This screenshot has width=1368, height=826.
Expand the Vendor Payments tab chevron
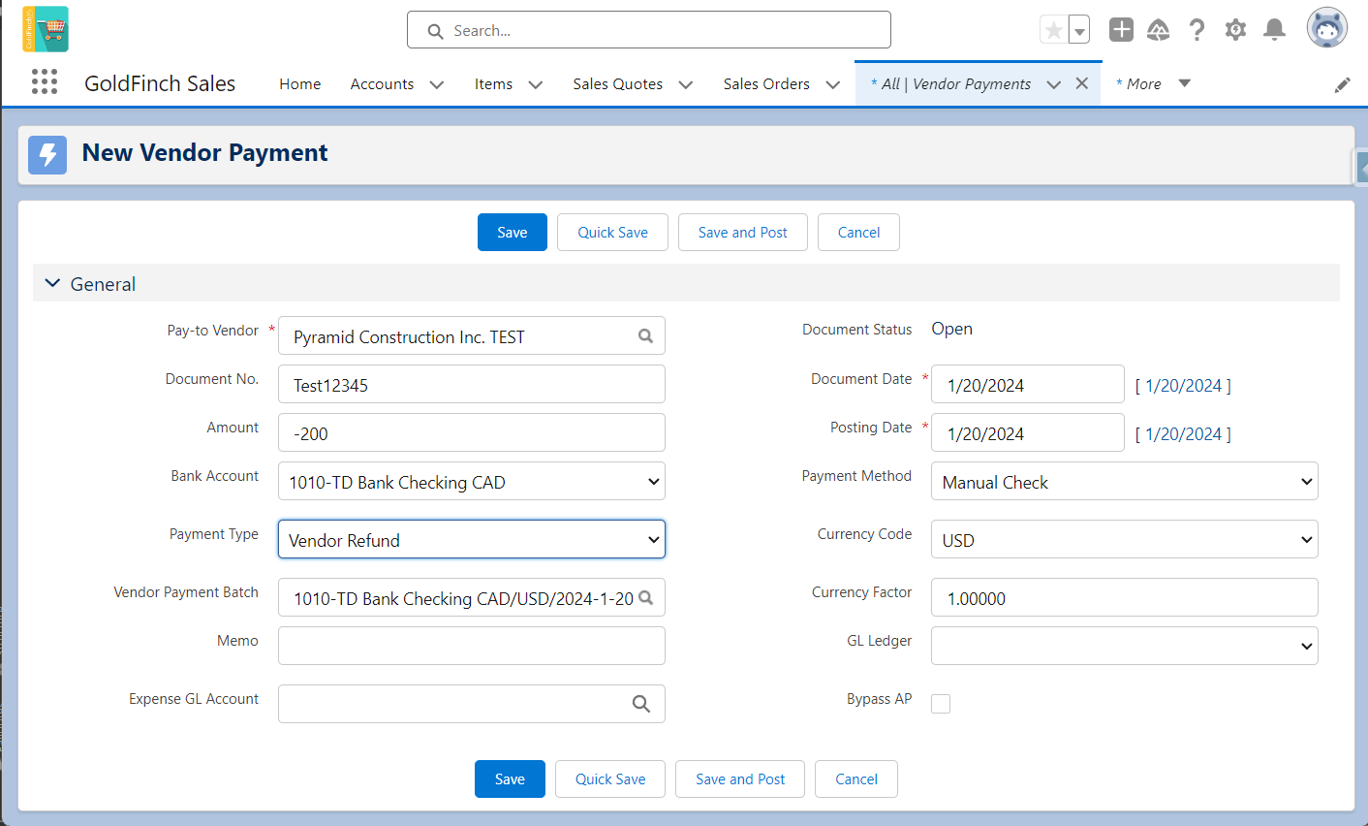[x=1054, y=84]
